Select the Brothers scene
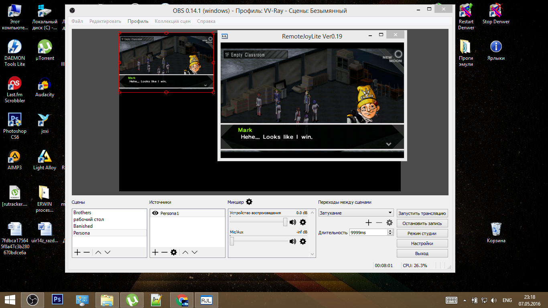The width and height of the screenshot is (548, 308). pyautogui.click(x=109, y=213)
